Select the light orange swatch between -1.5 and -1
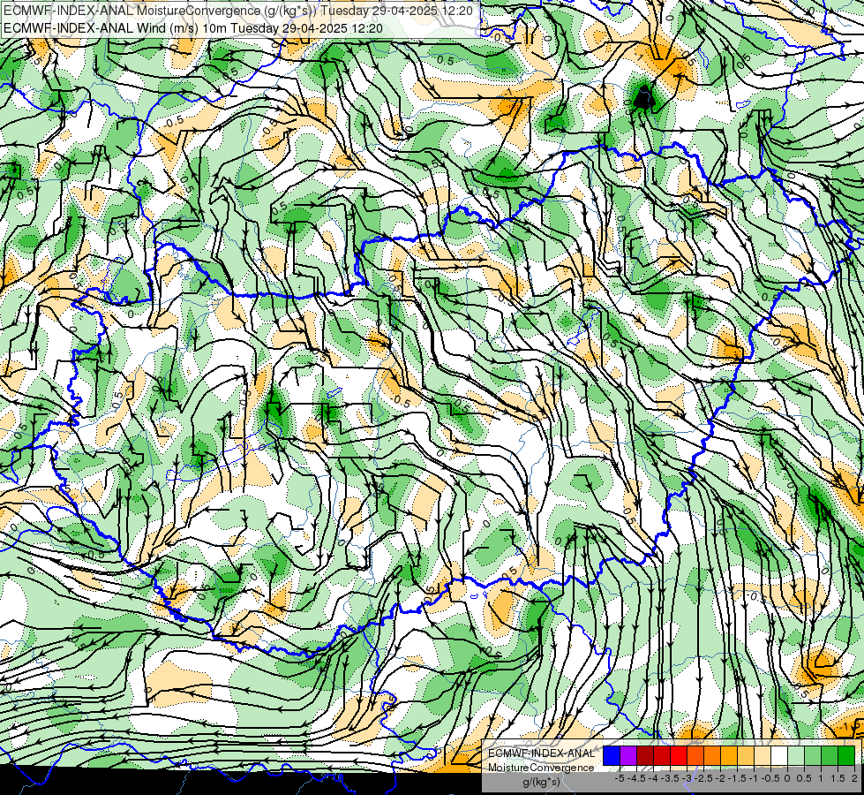Image resolution: width=864 pixels, height=795 pixels. pos(746,755)
